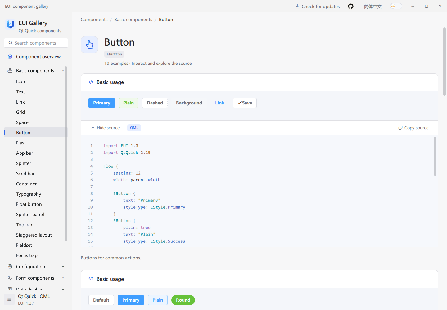Click the Configuration gear icon

click(10, 266)
